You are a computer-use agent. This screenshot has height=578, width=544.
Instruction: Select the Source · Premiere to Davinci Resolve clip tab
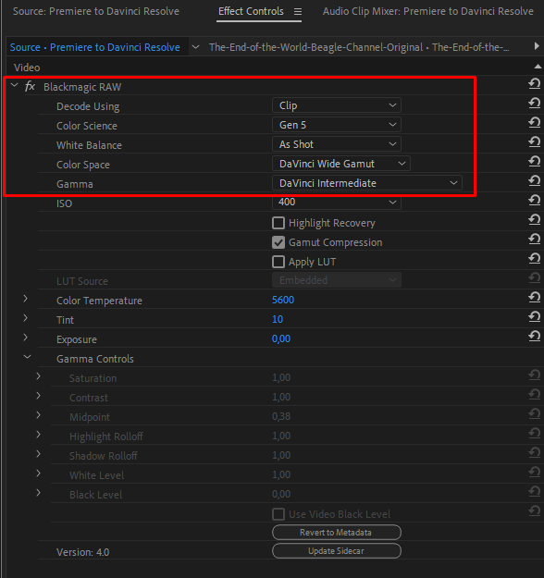click(x=95, y=47)
